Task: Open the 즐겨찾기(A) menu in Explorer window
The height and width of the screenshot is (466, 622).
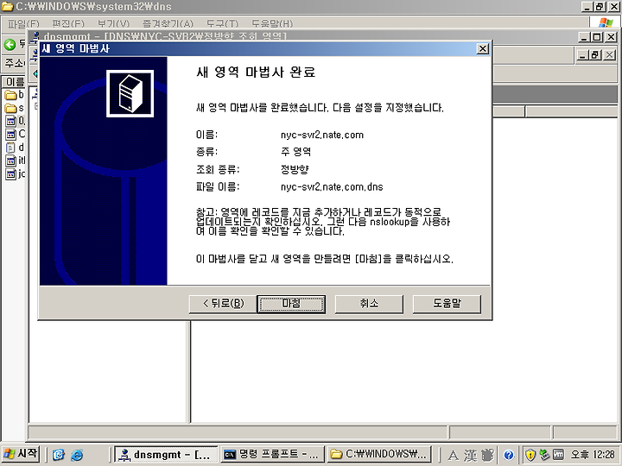Action: coord(168,24)
